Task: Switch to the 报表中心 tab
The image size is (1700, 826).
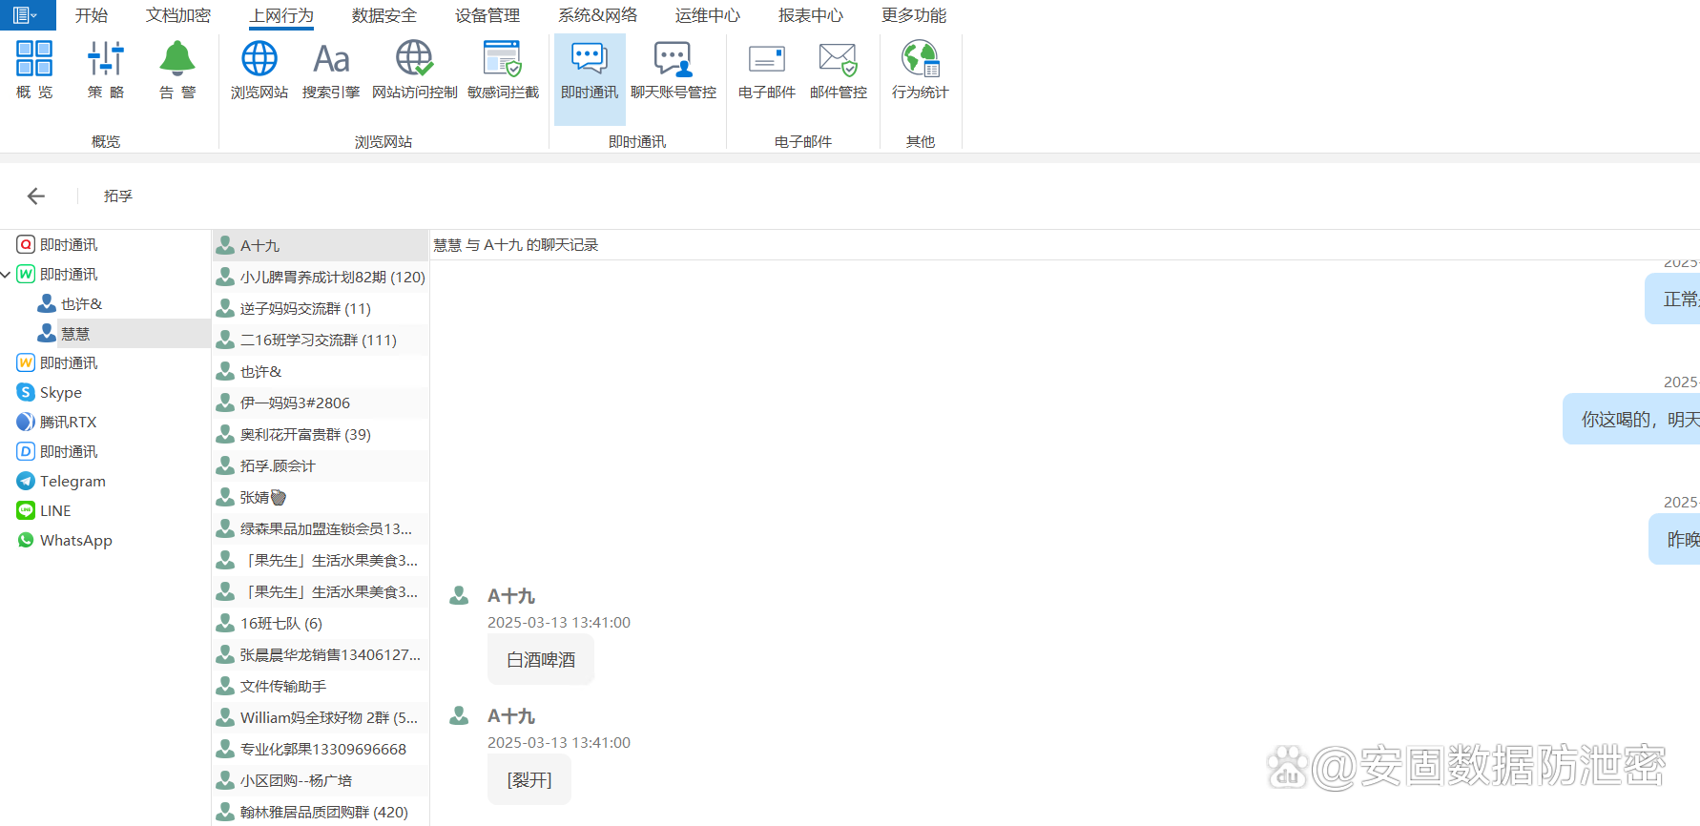Action: 810,15
